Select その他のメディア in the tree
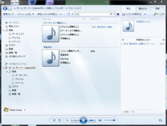 pyautogui.click(x=17, y=56)
